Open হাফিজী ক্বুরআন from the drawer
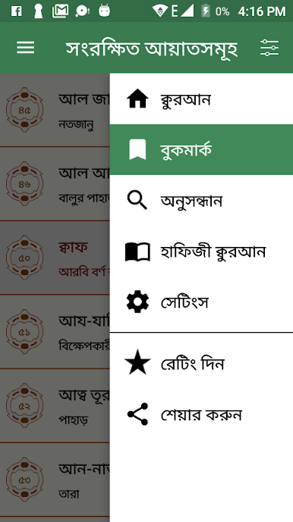Screen dimensions: 293x522 [x=201, y=252]
